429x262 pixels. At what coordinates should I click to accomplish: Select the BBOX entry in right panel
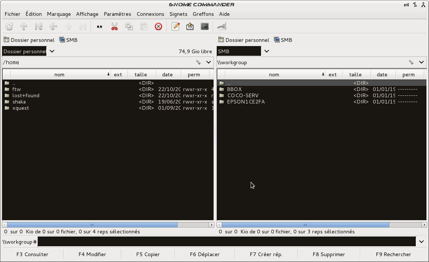322,89
